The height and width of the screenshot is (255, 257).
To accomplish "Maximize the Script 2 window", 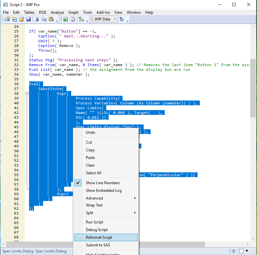I will (x=234, y=4).
